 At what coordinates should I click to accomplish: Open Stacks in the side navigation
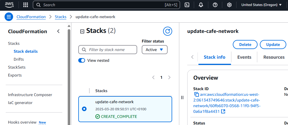tap(14, 43)
